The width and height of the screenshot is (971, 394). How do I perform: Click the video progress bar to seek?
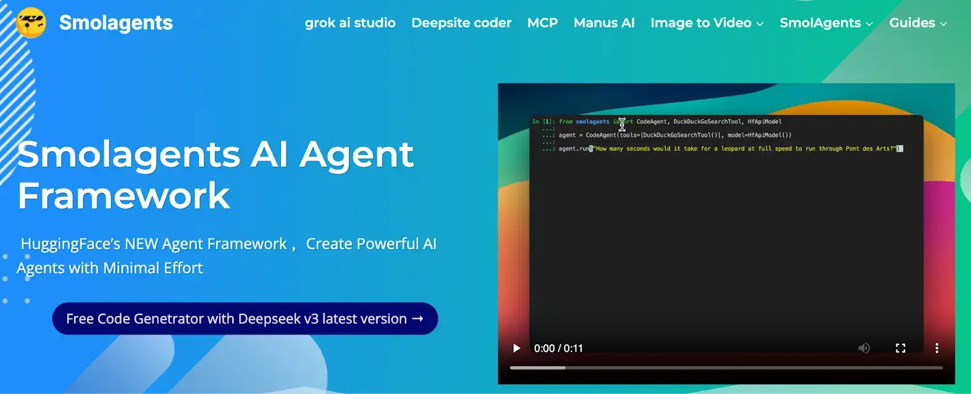tap(726, 367)
